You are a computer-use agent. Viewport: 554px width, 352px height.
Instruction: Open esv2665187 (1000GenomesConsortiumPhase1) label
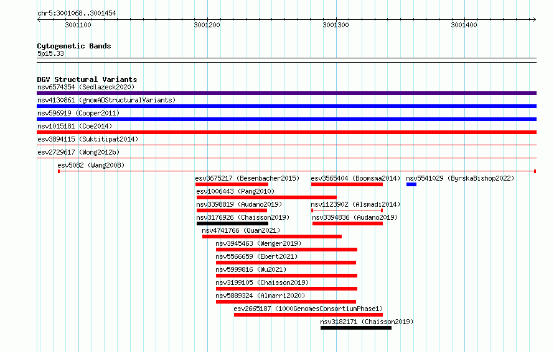(308, 309)
